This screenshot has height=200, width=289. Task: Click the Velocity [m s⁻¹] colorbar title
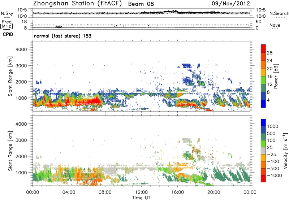click(285, 151)
